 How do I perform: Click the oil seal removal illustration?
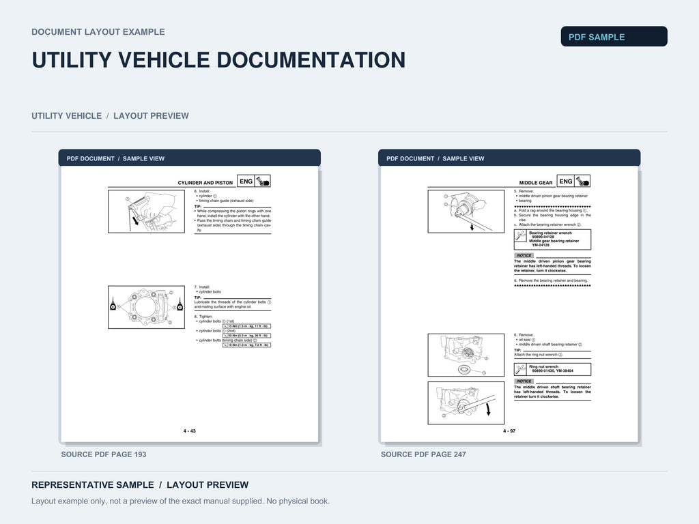point(466,355)
